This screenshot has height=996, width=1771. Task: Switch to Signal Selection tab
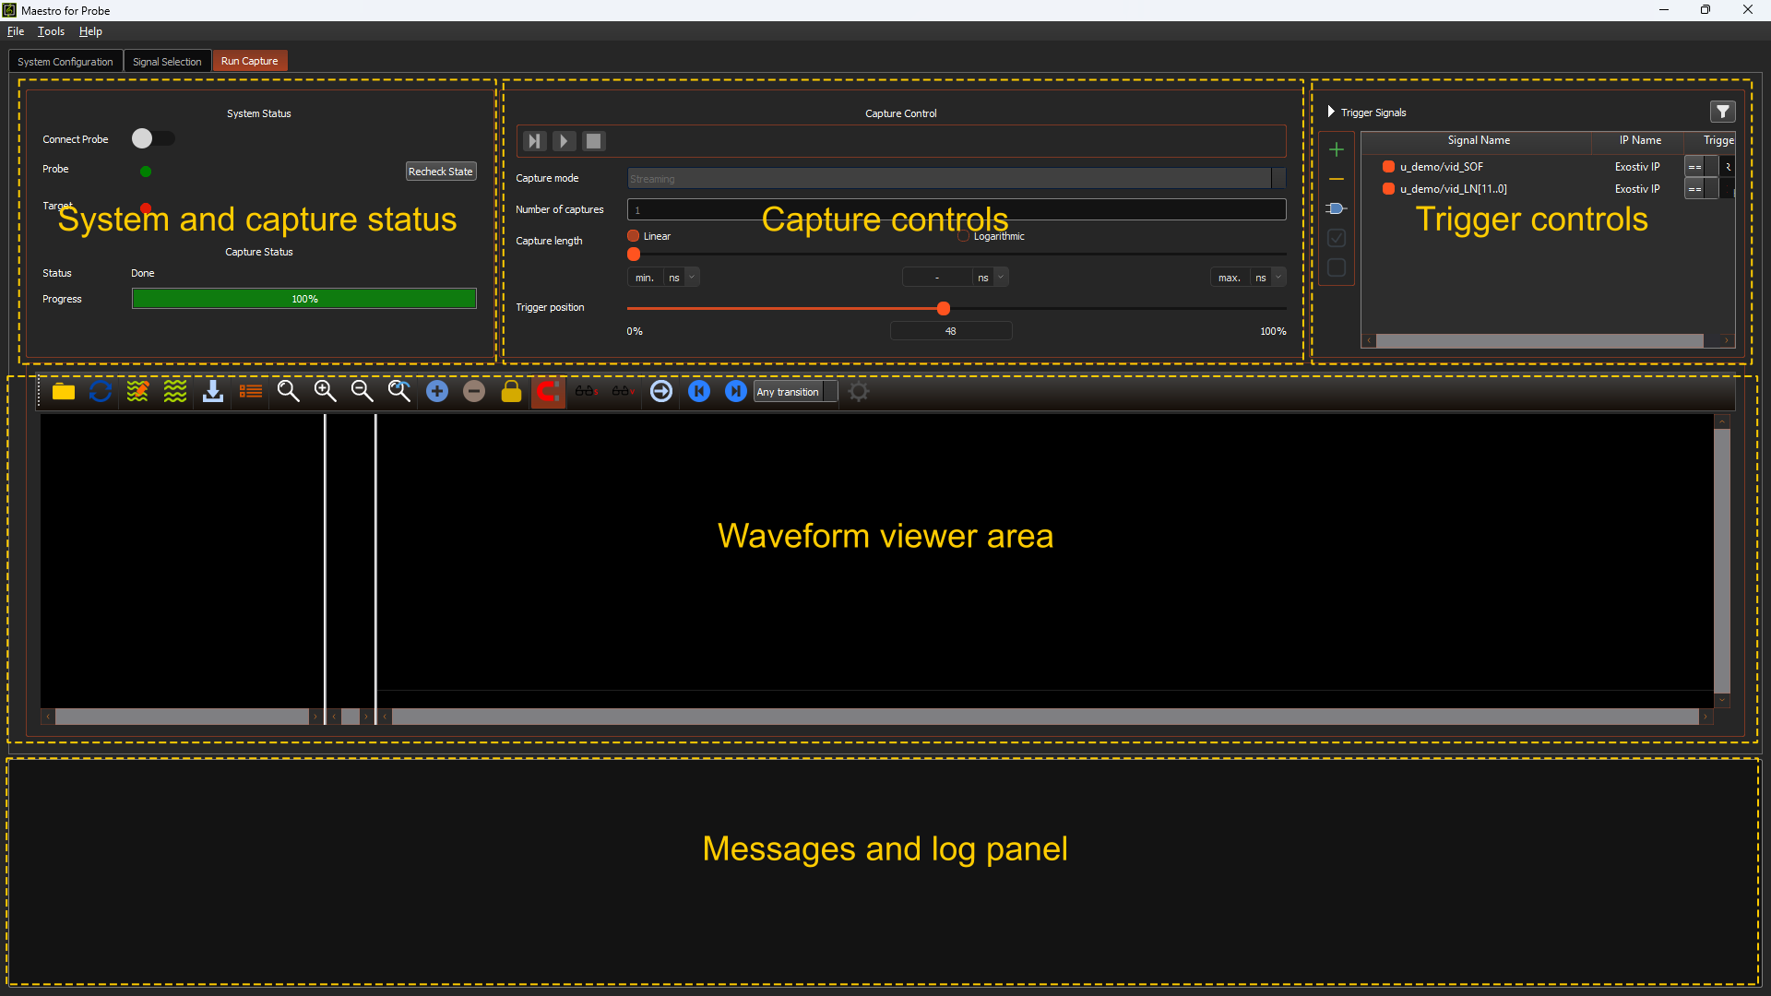point(167,62)
